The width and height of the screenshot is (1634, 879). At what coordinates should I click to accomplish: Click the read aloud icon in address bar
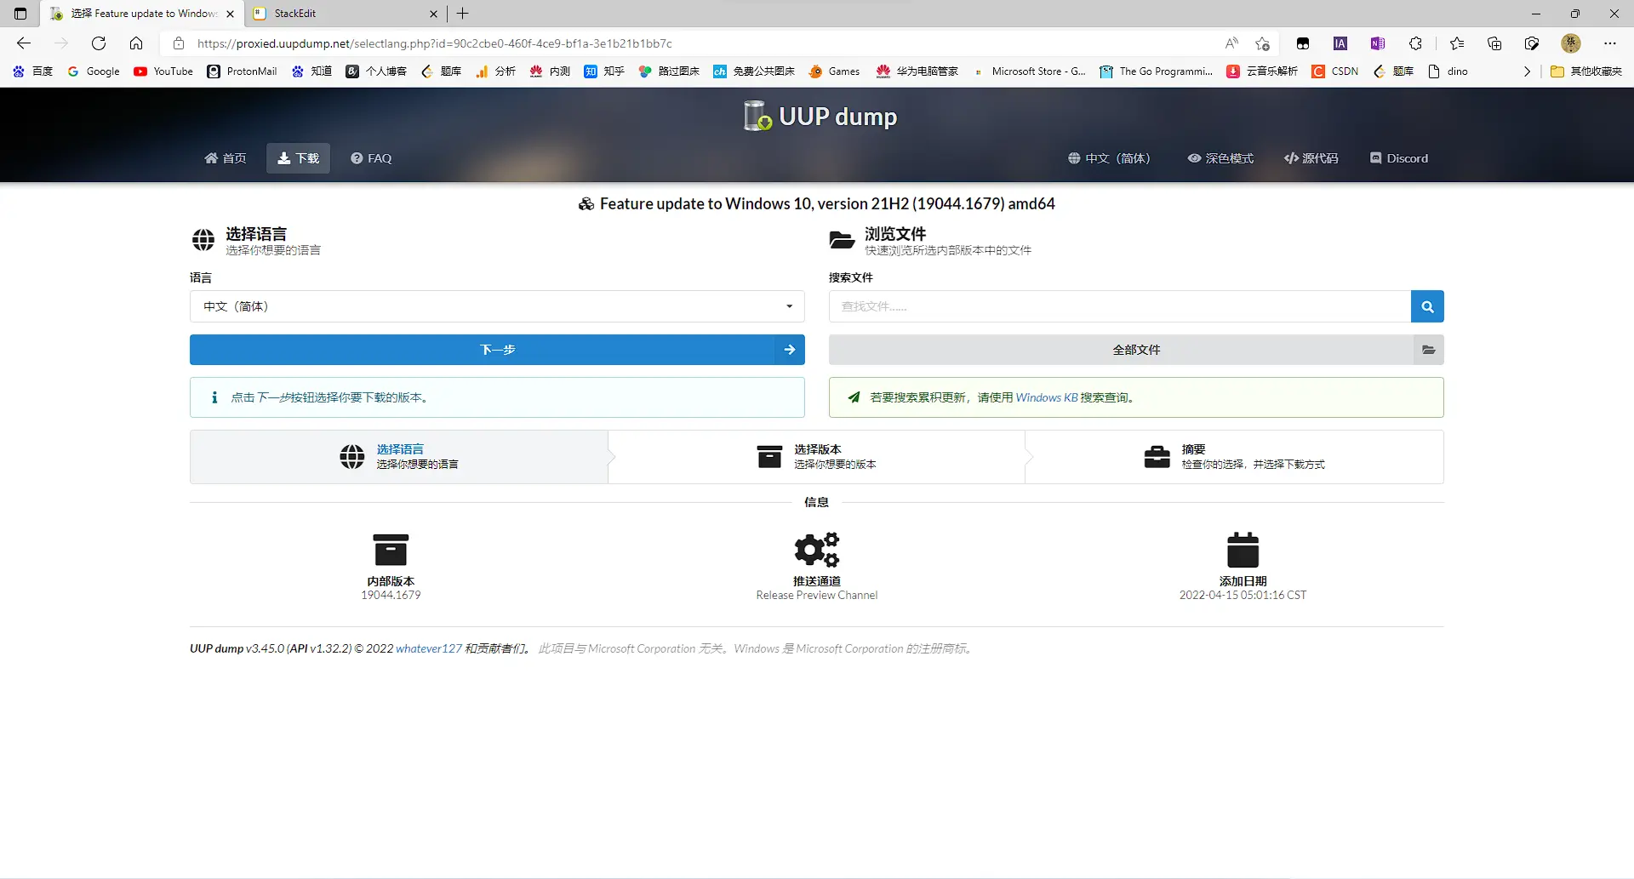(x=1231, y=43)
